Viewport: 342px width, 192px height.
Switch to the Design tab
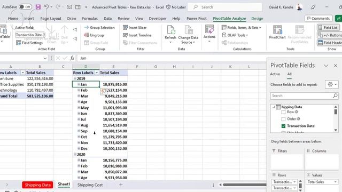(x=257, y=19)
